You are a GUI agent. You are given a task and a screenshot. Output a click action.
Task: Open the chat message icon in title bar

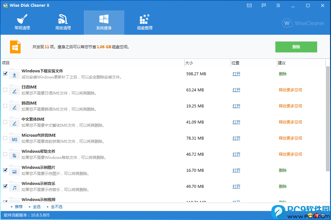264,5
